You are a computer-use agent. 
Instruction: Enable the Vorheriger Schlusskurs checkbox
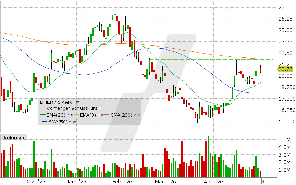100,108
